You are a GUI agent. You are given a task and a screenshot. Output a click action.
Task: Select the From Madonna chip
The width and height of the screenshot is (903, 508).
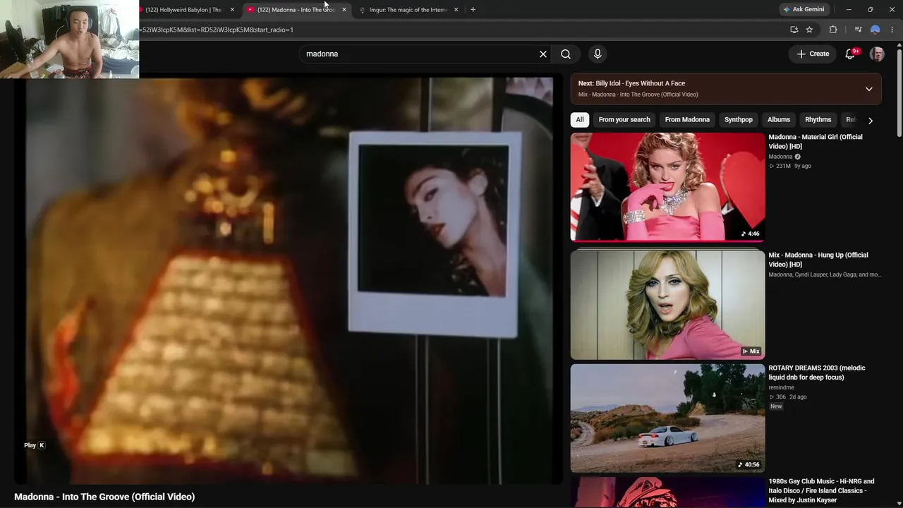click(687, 120)
